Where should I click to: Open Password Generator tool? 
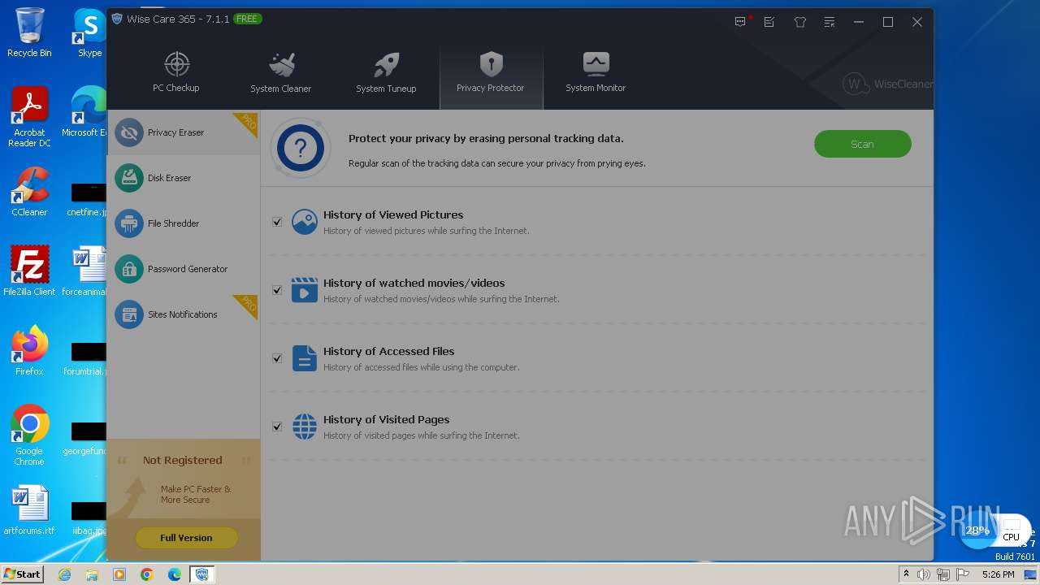[183, 269]
